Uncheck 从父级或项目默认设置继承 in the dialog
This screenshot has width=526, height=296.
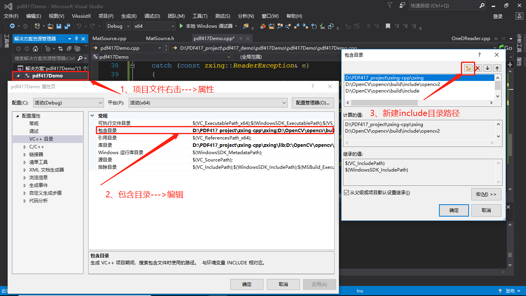coord(346,192)
